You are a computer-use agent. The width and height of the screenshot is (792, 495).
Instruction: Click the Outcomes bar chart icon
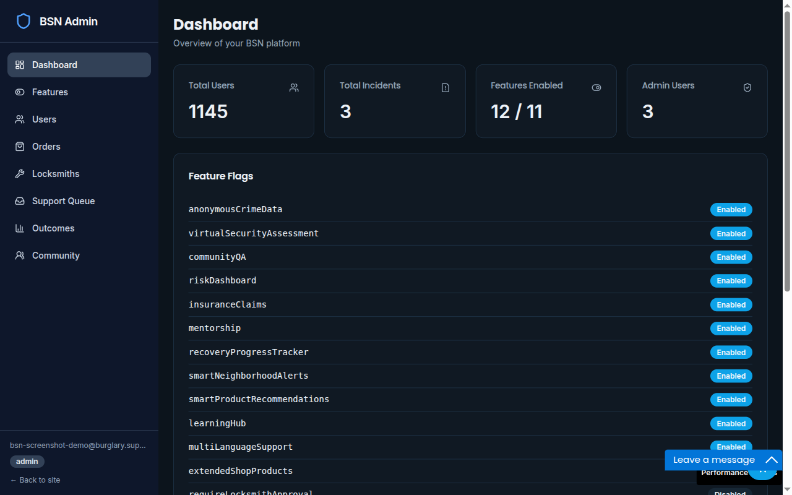(20, 228)
